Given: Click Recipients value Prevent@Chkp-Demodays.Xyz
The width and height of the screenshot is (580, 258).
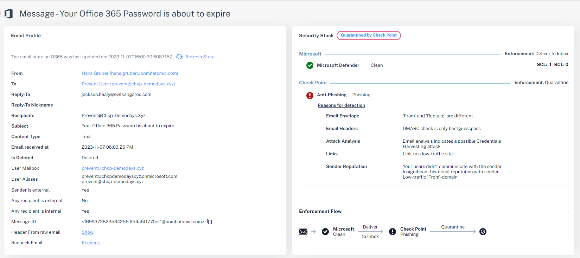Looking at the screenshot, I should point(114,116).
